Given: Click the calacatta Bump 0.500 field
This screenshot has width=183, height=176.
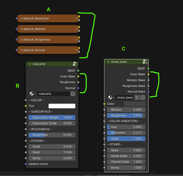Looking at the screenshot, I should 52,158.
